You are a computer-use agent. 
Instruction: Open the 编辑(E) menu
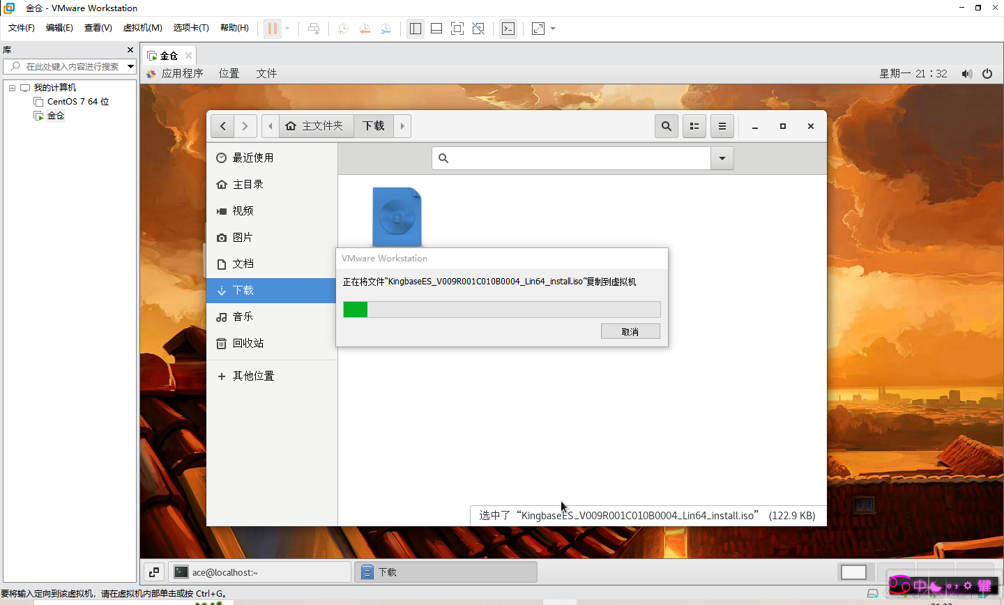pyautogui.click(x=59, y=28)
